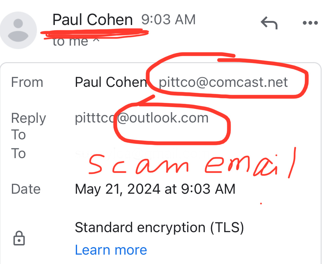Tap the "to me" recipient summary text
Viewport: 326px width, 264px height.
[70, 41]
